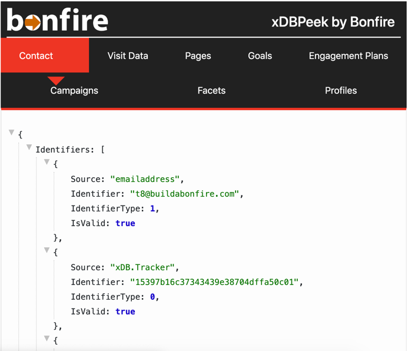Click IsValid true under xDB.Tracker
The height and width of the screenshot is (351, 408).
(x=125, y=312)
